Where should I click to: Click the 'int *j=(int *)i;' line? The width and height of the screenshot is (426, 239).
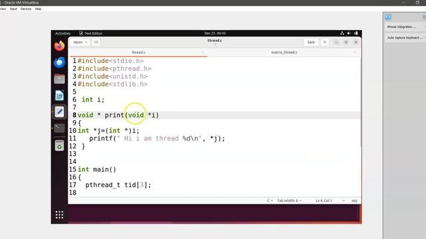pyautogui.click(x=108, y=131)
